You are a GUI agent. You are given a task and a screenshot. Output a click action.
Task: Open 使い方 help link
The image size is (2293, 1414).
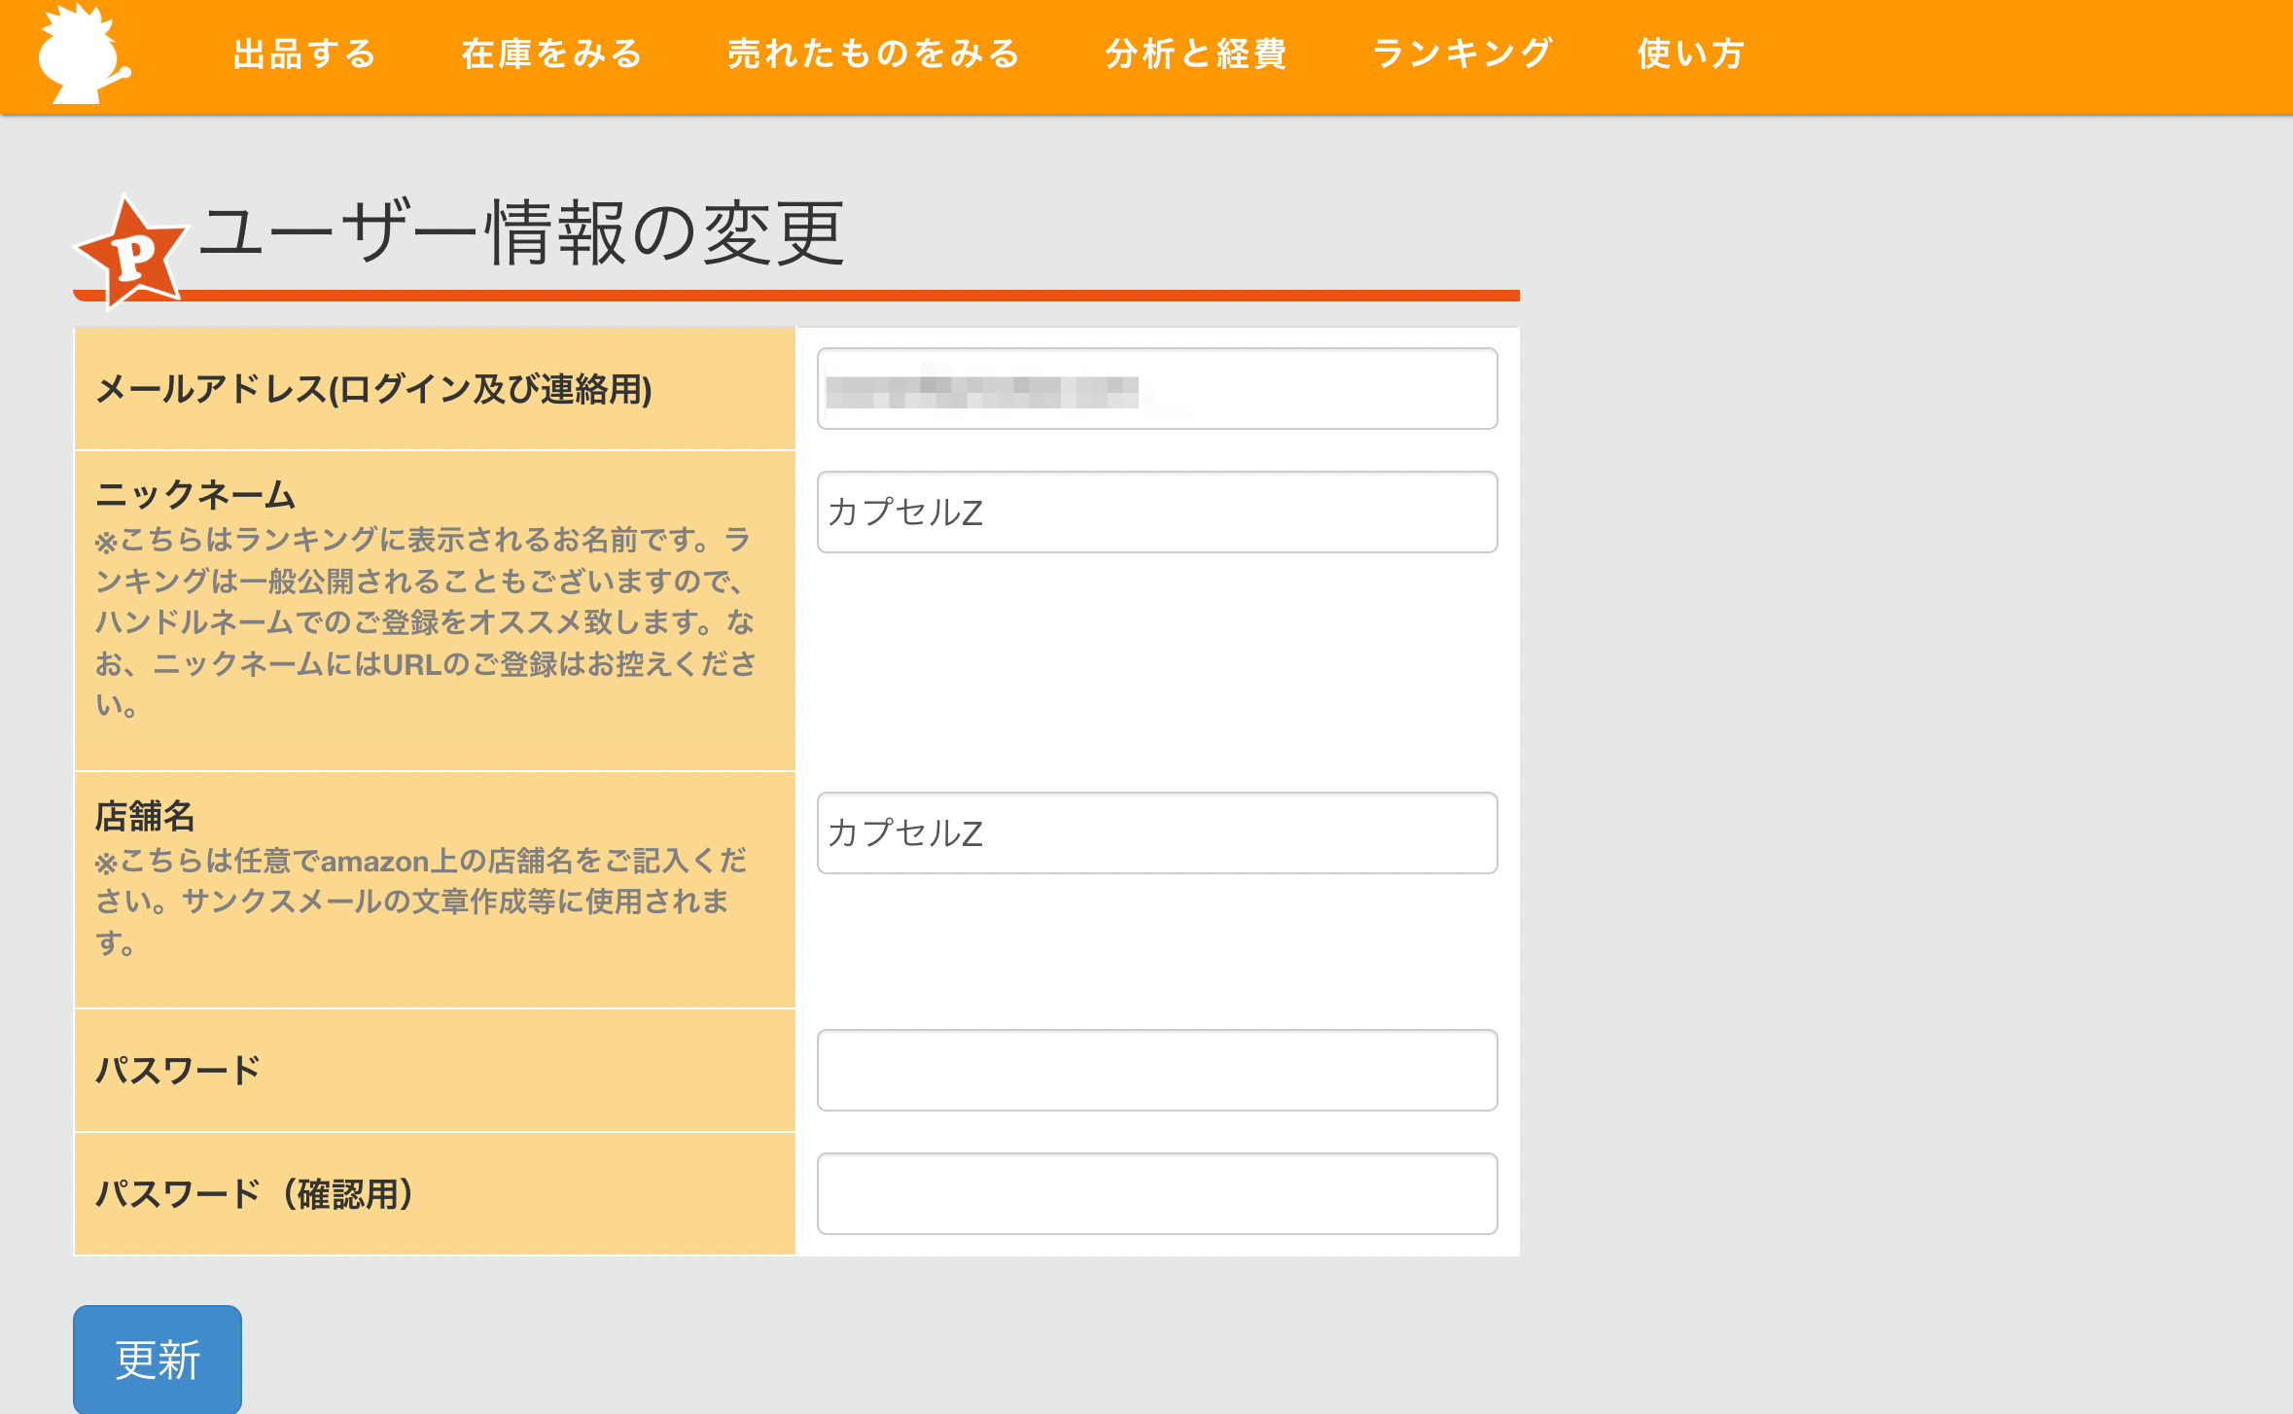pyautogui.click(x=1691, y=53)
